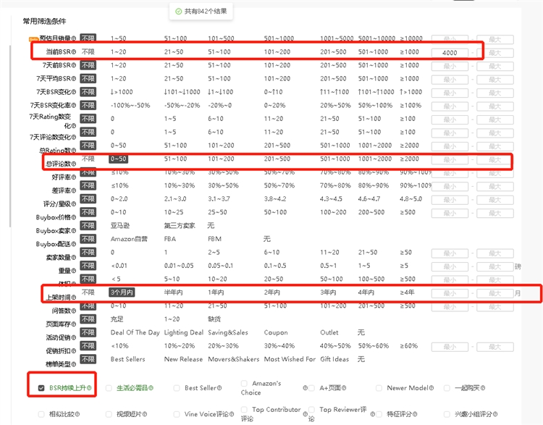Tick the Amazon's Choice checkbox
Image resolution: width=543 pixels, height=425 pixels.
pyautogui.click(x=245, y=383)
